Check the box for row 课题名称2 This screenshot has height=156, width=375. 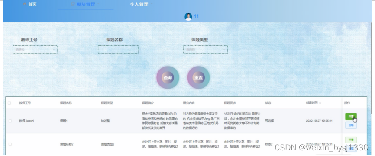[10, 144]
